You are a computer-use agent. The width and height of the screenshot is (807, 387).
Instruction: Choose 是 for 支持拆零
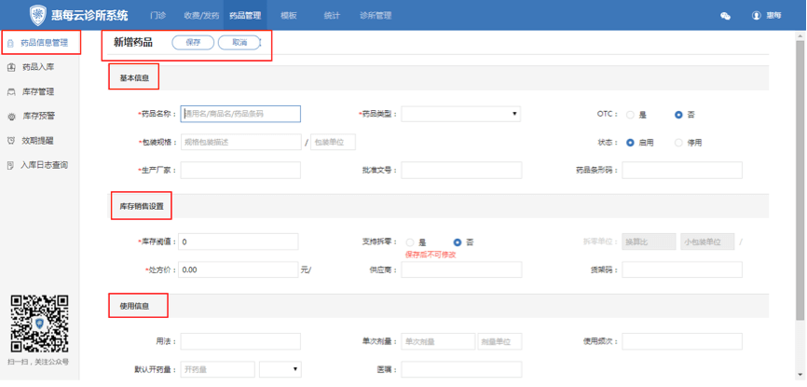click(x=410, y=242)
